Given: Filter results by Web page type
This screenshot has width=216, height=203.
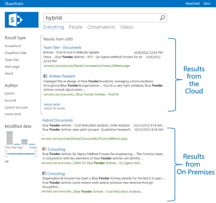Looking at the screenshot, I should click(x=12, y=67).
